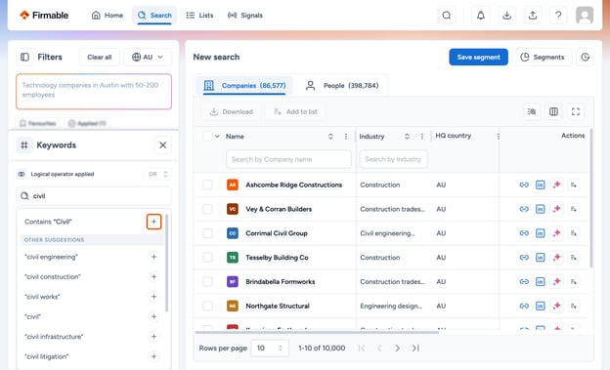Select the Vey & Corran Builders checkbox
The height and width of the screenshot is (370, 610).
click(207, 209)
